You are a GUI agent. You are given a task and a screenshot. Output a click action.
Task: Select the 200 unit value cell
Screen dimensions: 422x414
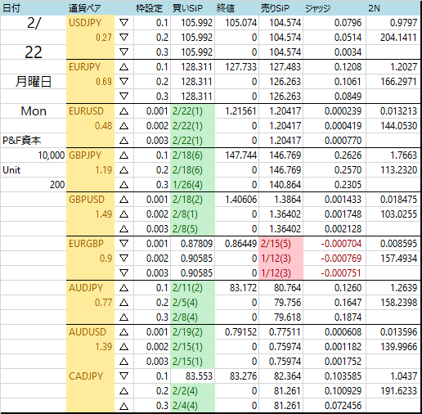click(34, 185)
